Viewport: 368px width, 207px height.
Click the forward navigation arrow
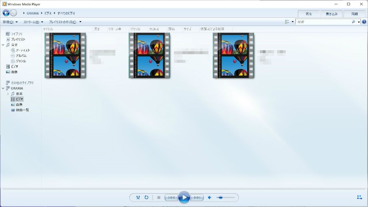coord(14,13)
